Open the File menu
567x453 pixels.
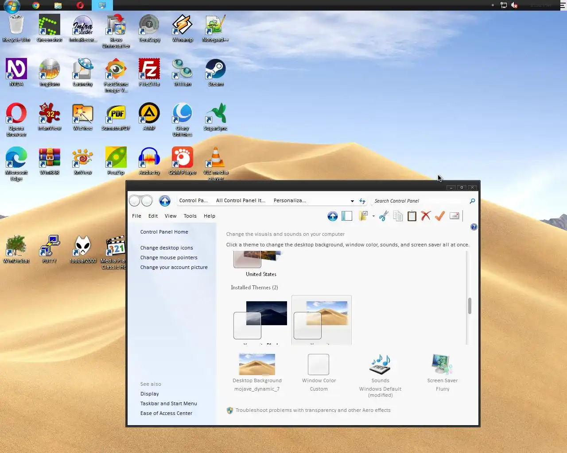(x=136, y=216)
